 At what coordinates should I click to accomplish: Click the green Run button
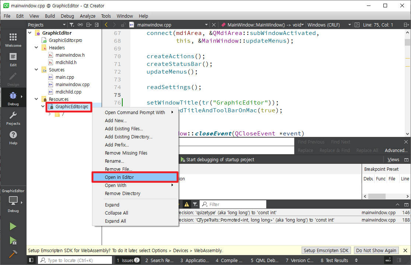pos(13,226)
